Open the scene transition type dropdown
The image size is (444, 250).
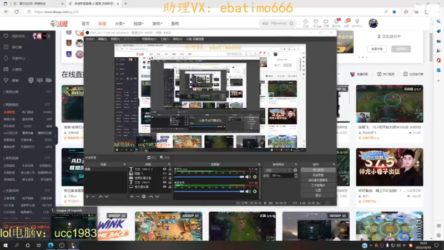(x=278, y=170)
